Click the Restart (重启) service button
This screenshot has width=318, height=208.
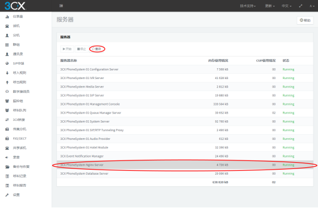97,49
